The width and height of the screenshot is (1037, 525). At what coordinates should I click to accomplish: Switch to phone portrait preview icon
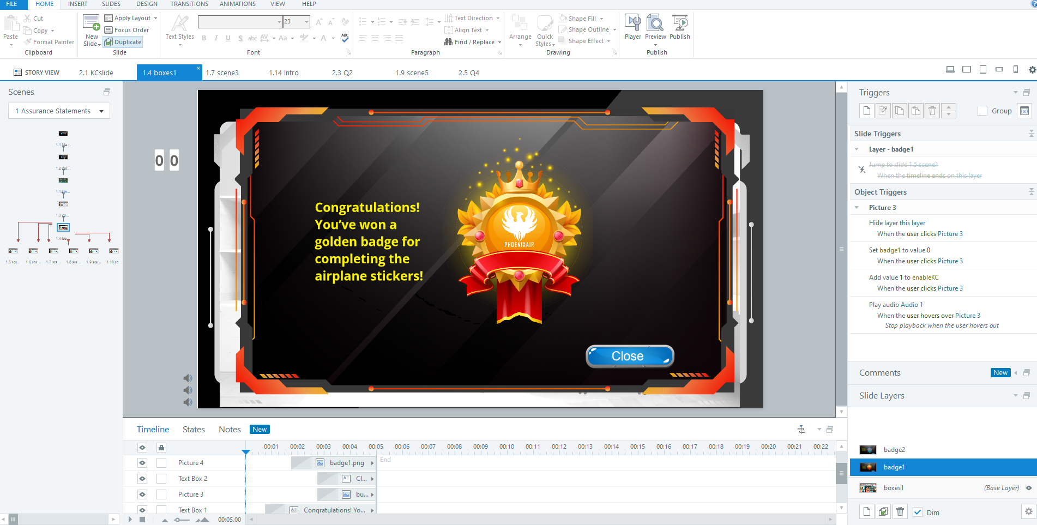1015,70
